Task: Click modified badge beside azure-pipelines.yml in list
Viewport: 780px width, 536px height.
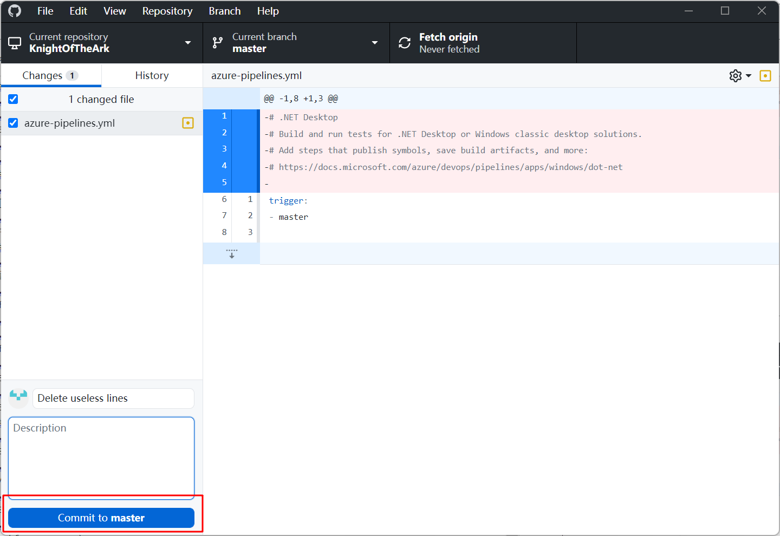Action: pos(187,123)
